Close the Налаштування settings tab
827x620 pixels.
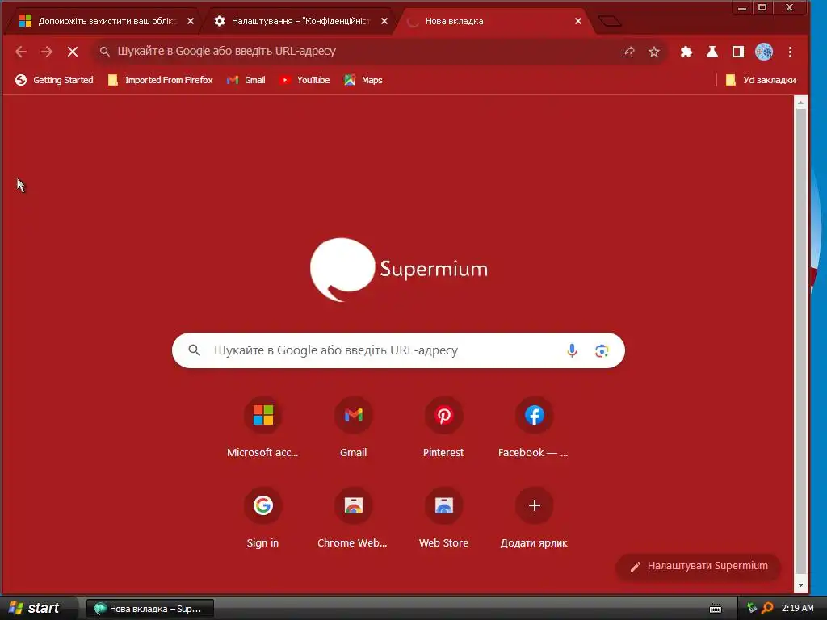pyautogui.click(x=384, y=21)
